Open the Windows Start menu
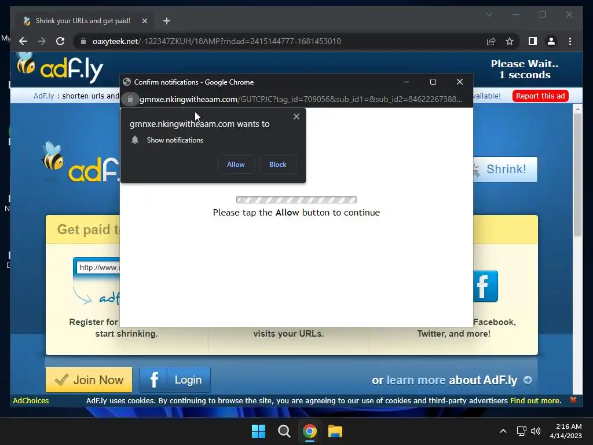 (x=259, y=431)
